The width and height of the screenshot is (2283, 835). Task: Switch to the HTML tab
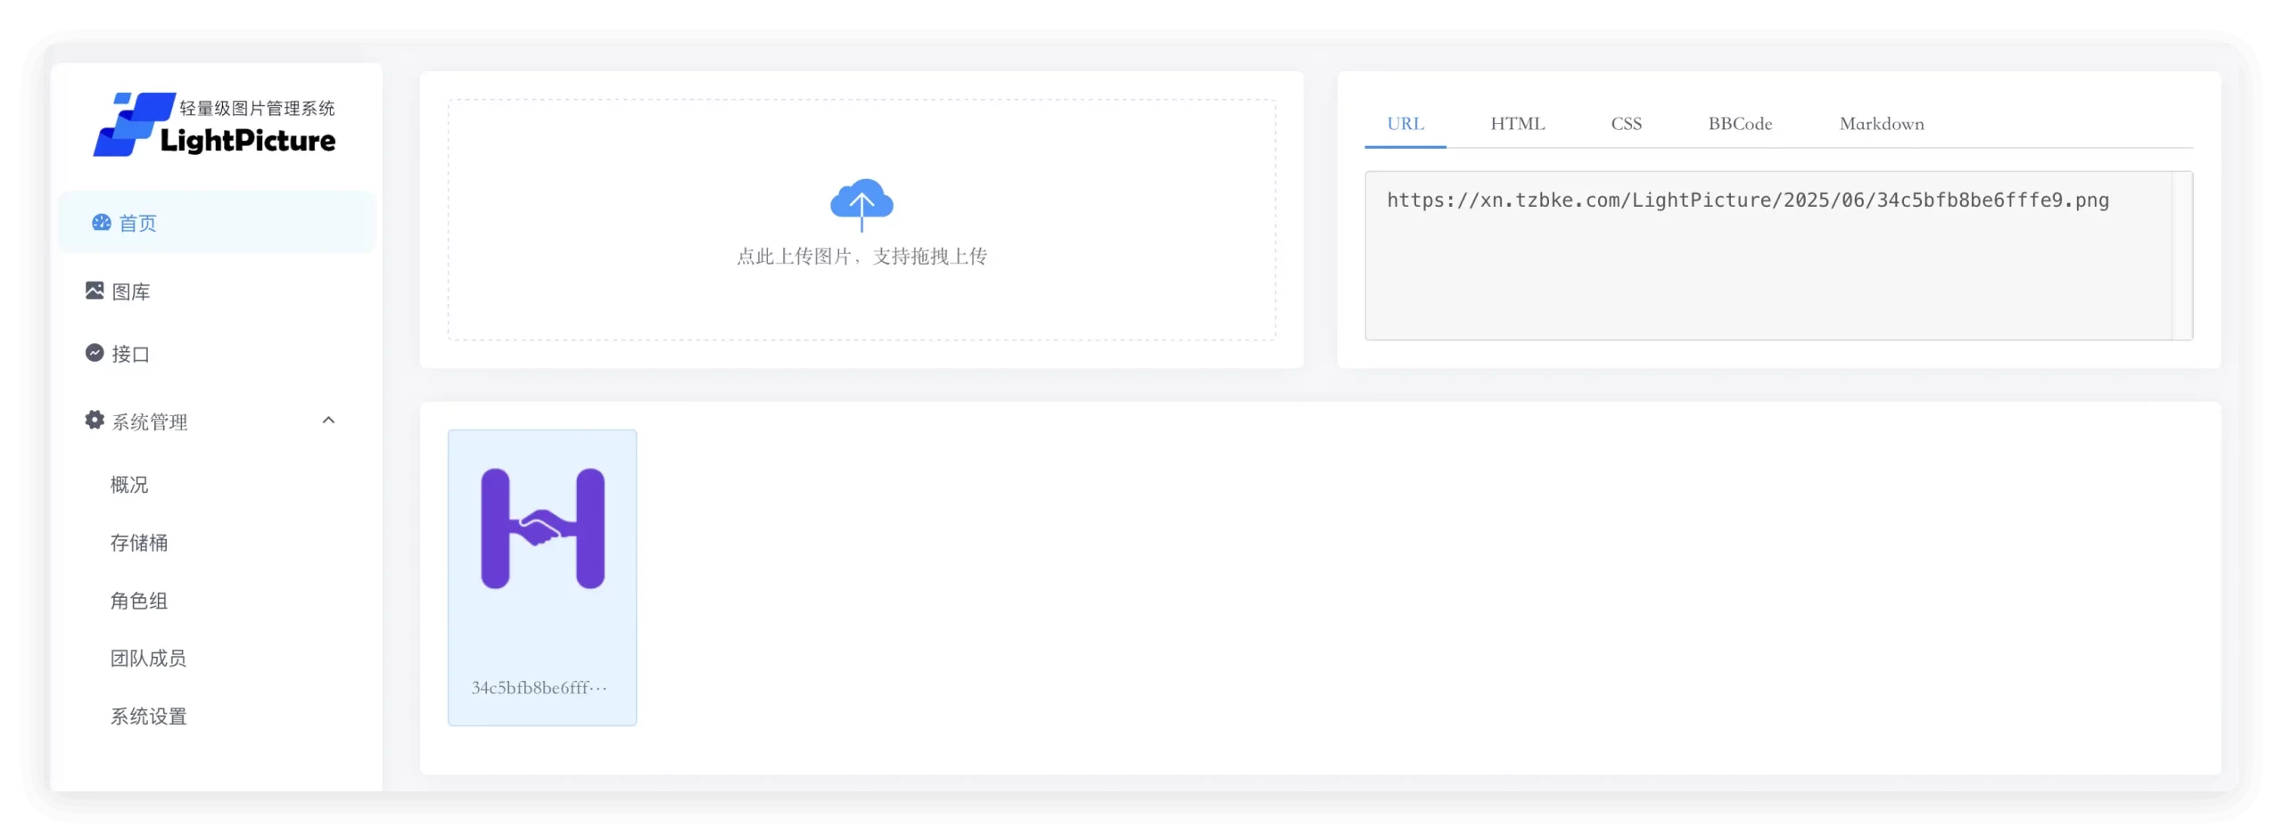tap(1517, 124)
